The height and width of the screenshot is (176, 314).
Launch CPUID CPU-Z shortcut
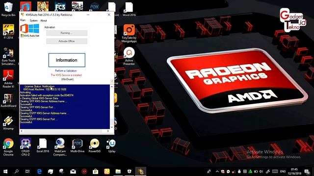[26, 147]
